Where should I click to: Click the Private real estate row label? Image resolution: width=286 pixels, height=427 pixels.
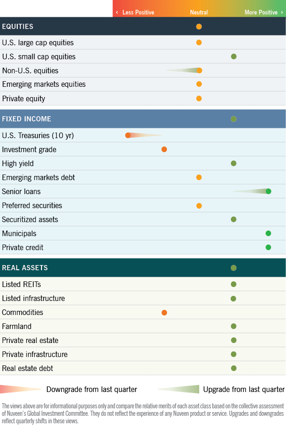coord(30,340)
